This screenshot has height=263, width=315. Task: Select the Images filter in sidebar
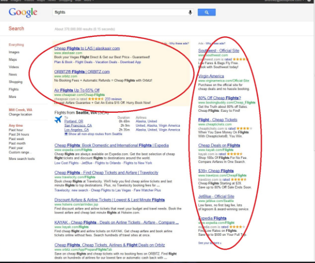click(x=14, y=52)
